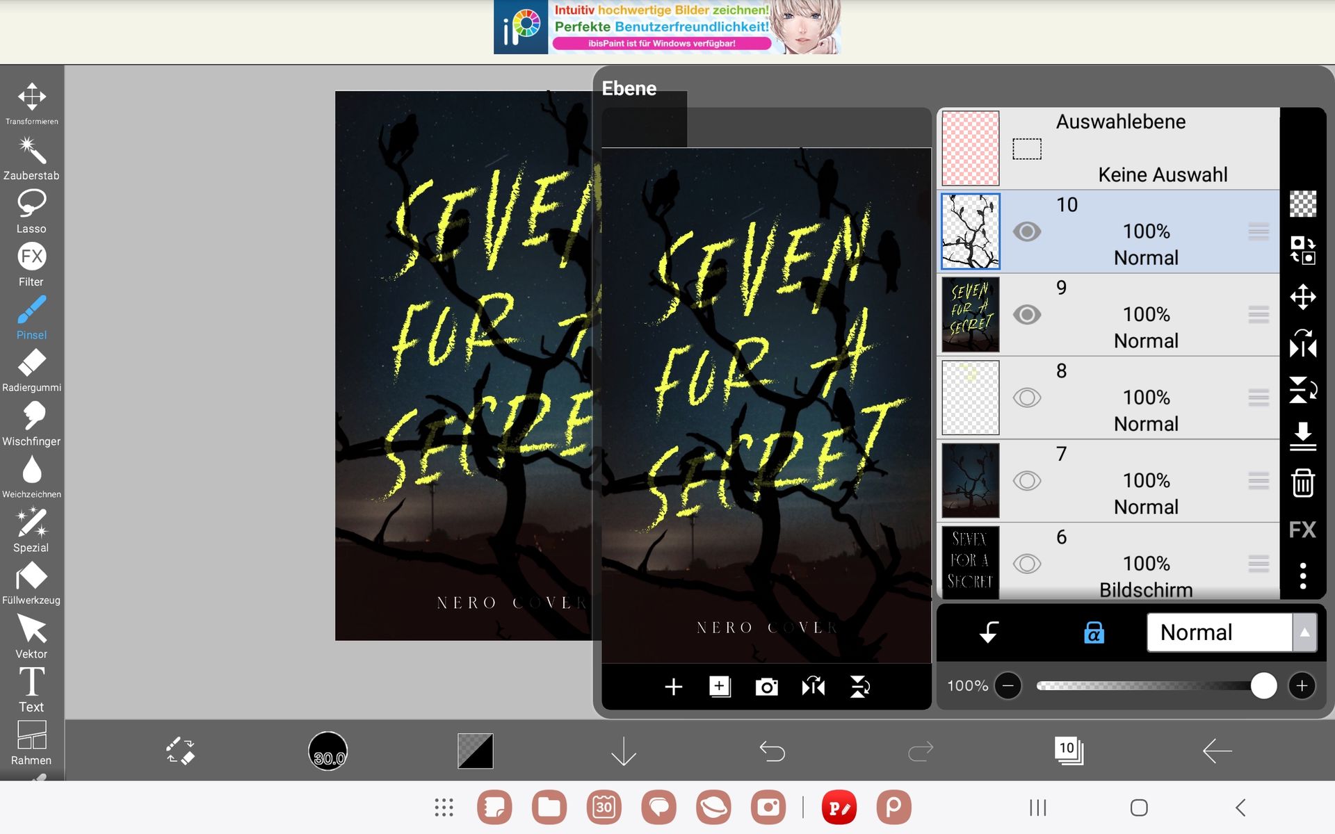The width and height of the screenshot is (1335, 834).
Task: Open the app drawer grid icon
Action: pyautogui.click(x=444, y=808)
